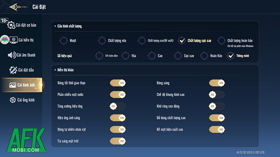
Task: Disable Bóng sáng toggle
Action: (217, 83)
